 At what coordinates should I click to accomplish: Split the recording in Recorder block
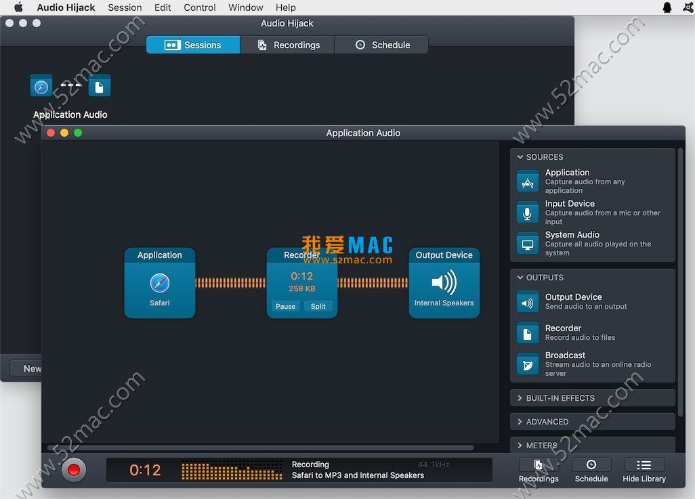coord(318,306)
